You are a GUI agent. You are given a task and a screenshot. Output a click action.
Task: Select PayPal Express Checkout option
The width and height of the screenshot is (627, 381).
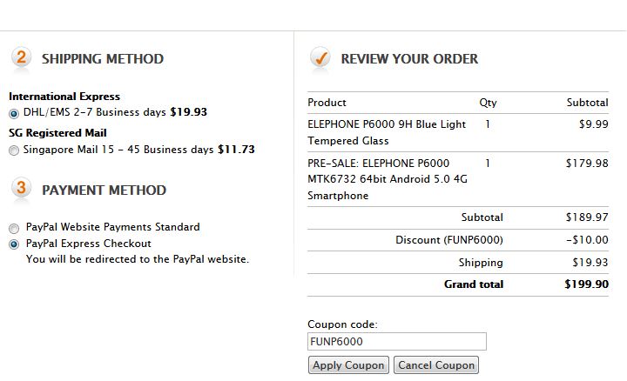coord(14,244)
